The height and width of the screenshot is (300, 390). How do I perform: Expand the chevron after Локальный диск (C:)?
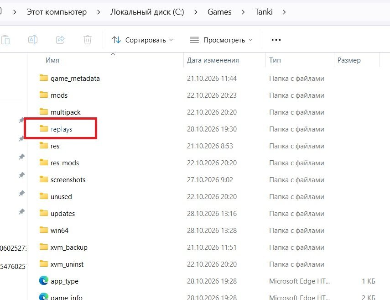[196, 12]
